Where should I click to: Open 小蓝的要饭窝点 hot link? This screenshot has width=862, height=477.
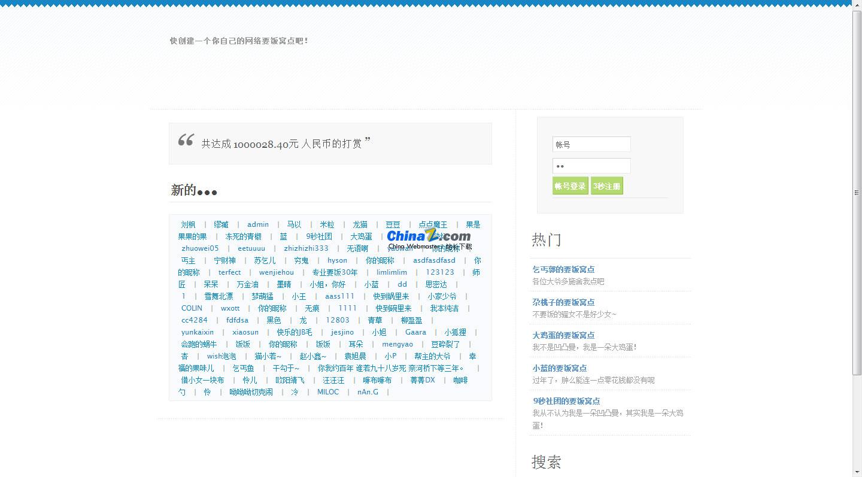coord(560,368)
